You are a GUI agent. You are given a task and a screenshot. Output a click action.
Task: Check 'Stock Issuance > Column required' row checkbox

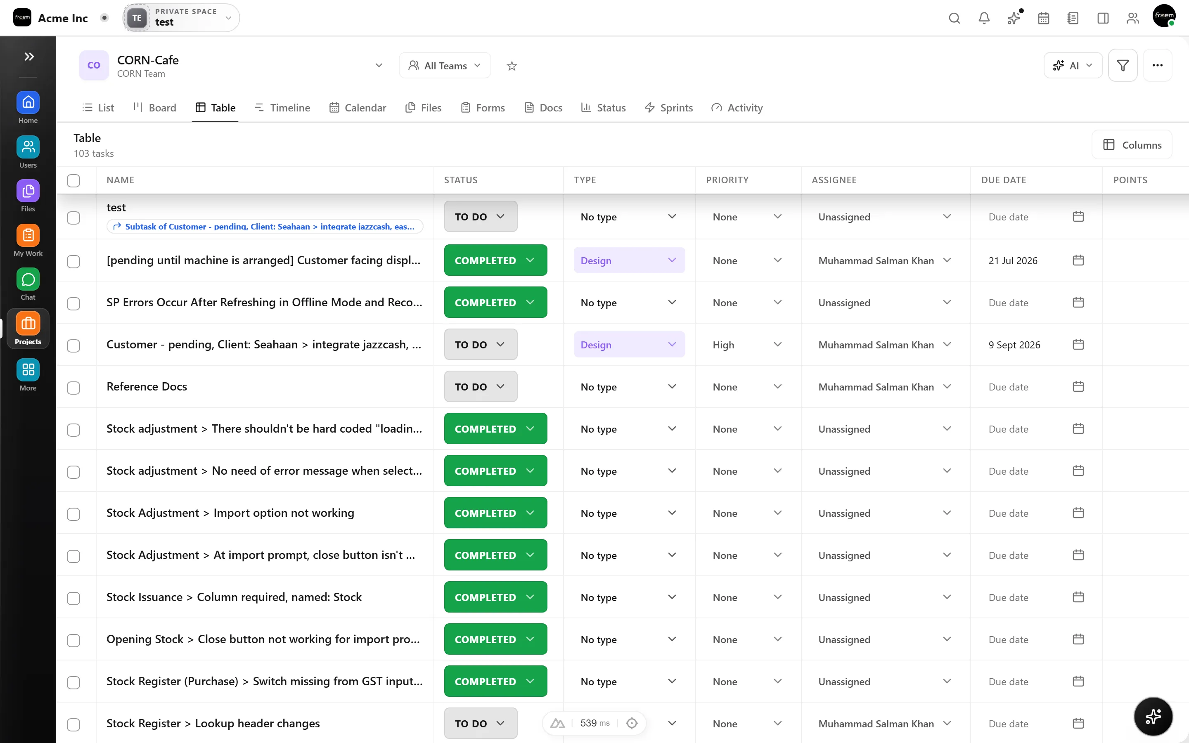tap(74, 598)
